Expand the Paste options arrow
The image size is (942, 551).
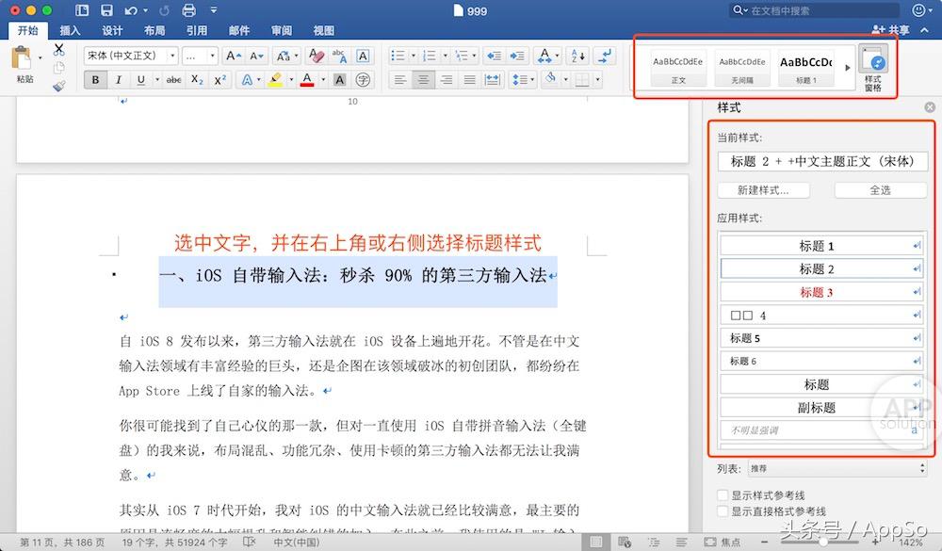pyautogui.click(x=41, y=58)
